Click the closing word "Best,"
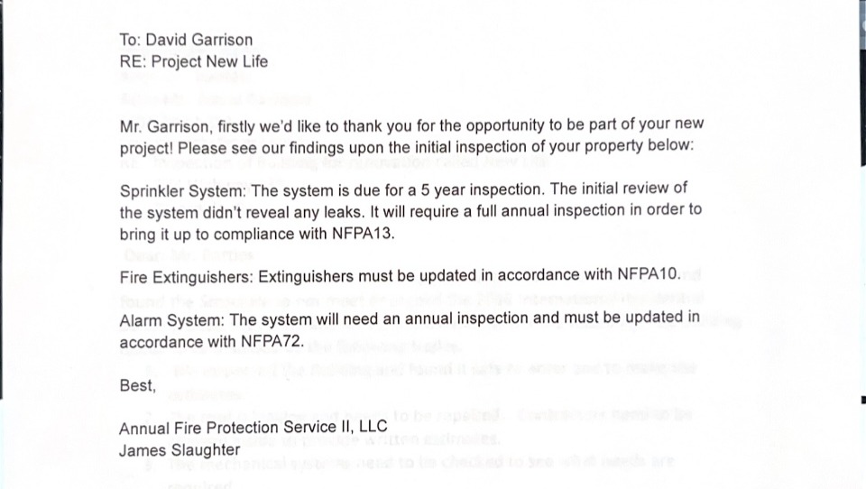866x489 pixels. point(138,385)
